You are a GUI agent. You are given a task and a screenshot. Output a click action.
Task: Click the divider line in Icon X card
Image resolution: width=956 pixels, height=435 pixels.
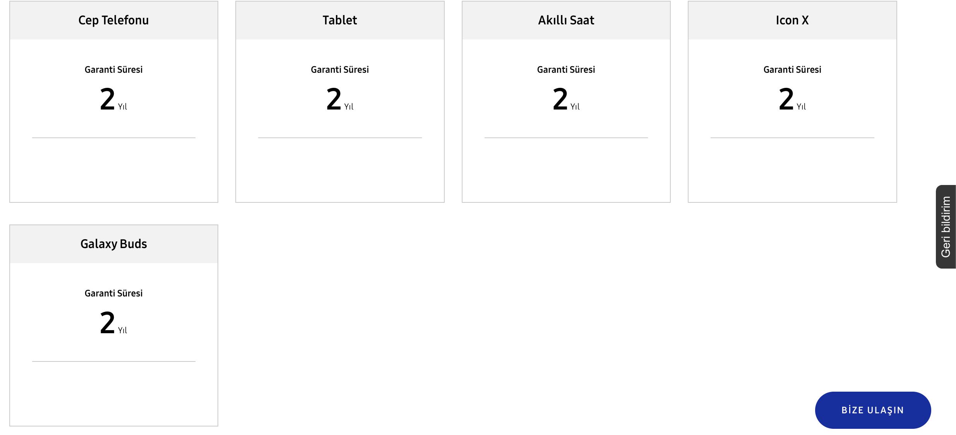click(x=792, y=138)
